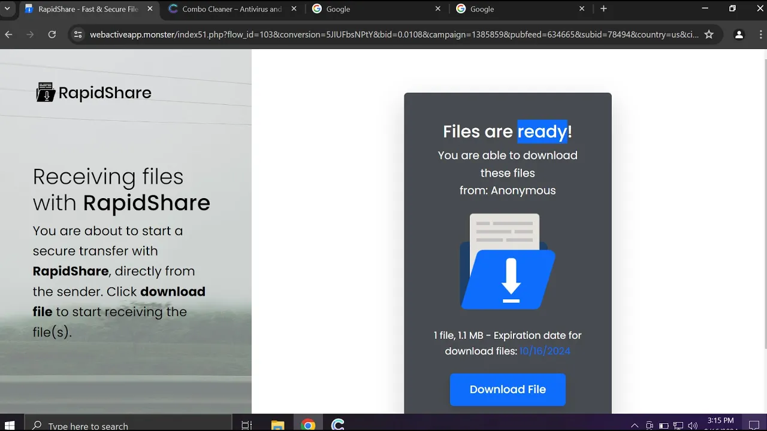Close the first Google tab
Screen dimensions: 767x431
point(437,9)
